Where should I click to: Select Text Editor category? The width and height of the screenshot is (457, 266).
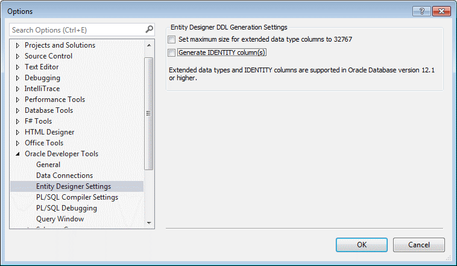42,67
